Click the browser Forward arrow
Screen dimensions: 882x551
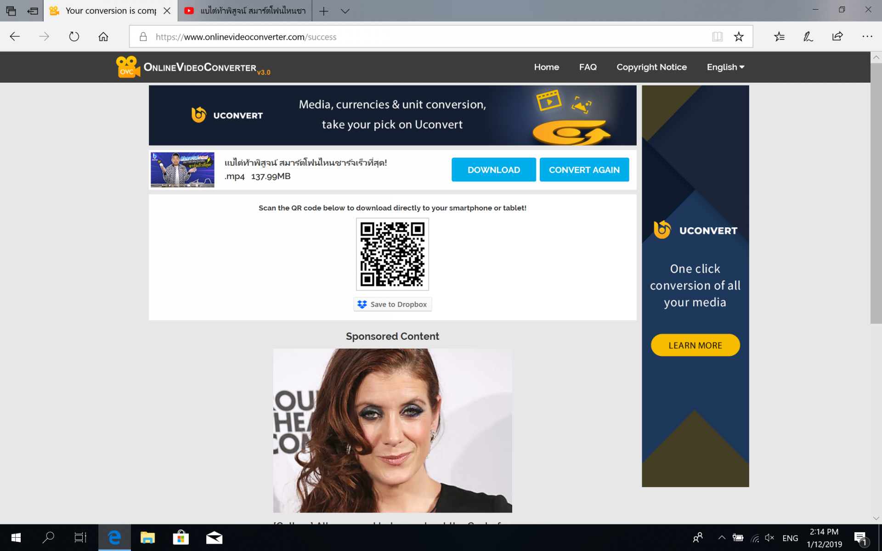(44, 37)
